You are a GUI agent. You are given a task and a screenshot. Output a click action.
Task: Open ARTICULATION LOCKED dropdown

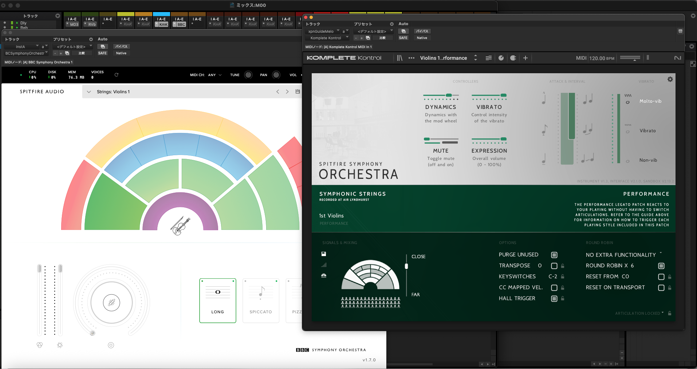(x=639, y=313)
